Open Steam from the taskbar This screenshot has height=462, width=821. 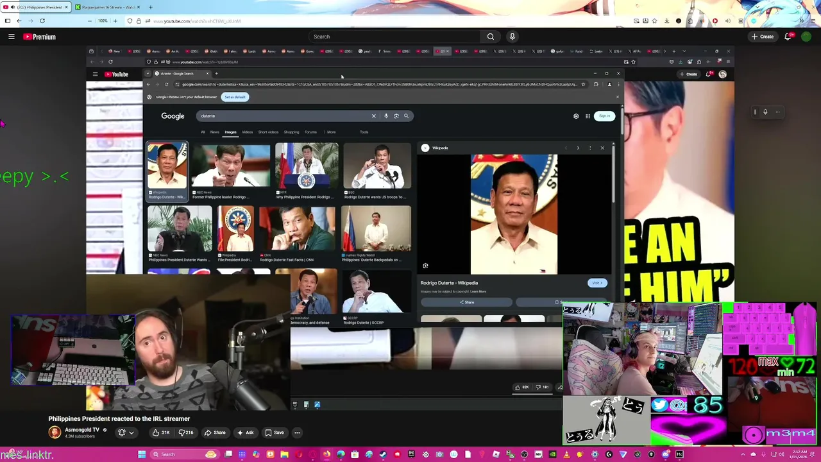(383, 454)
